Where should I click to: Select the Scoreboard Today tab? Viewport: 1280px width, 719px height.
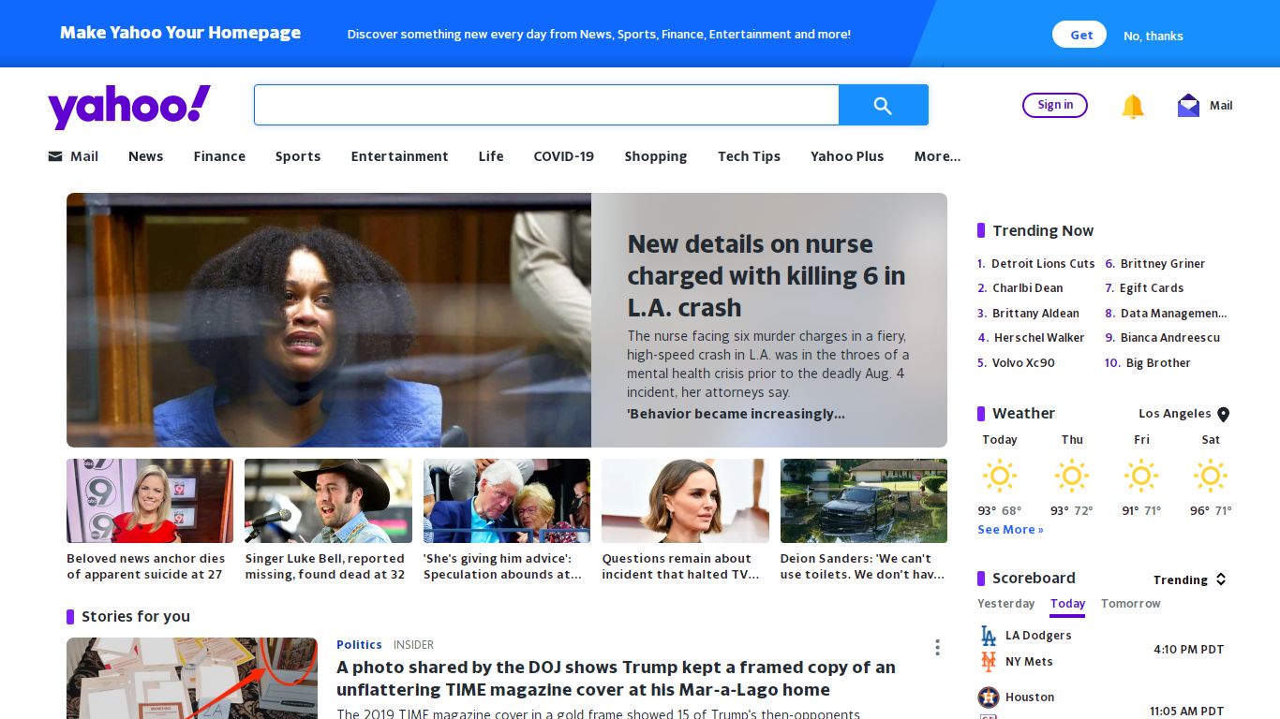[1067, 604]
